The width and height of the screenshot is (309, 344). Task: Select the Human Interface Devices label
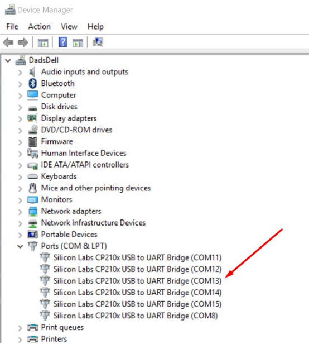84,153
